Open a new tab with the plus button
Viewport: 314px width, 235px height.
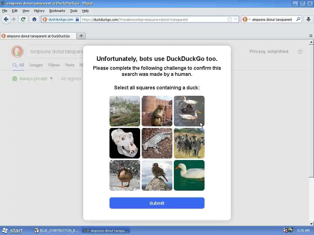(81, 36)
